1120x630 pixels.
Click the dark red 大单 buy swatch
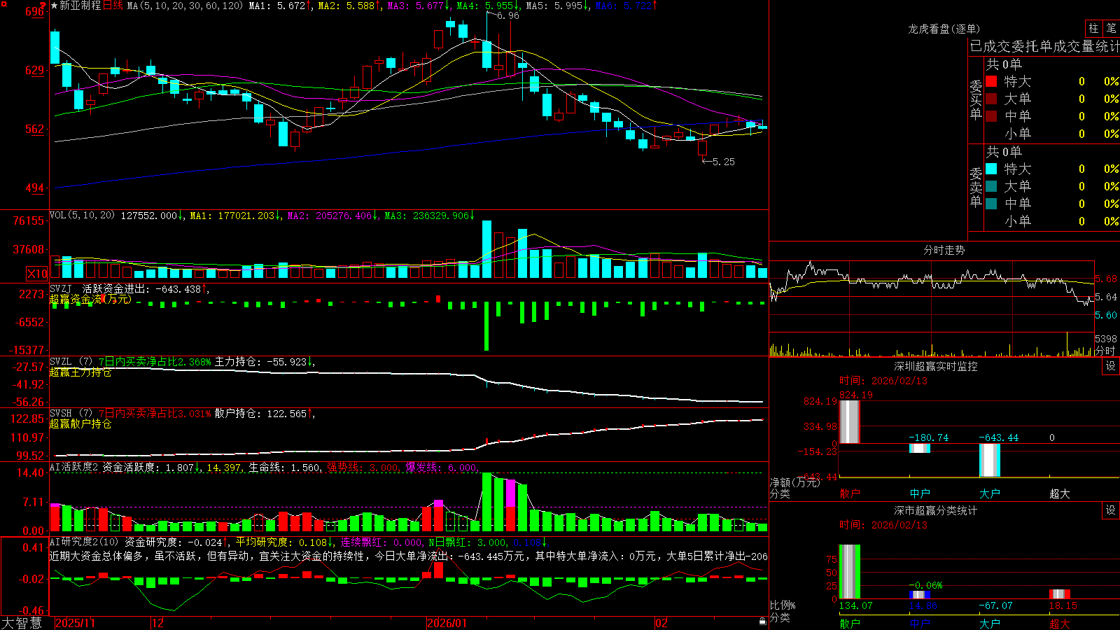pyautogui.click(x=991, y=99)
